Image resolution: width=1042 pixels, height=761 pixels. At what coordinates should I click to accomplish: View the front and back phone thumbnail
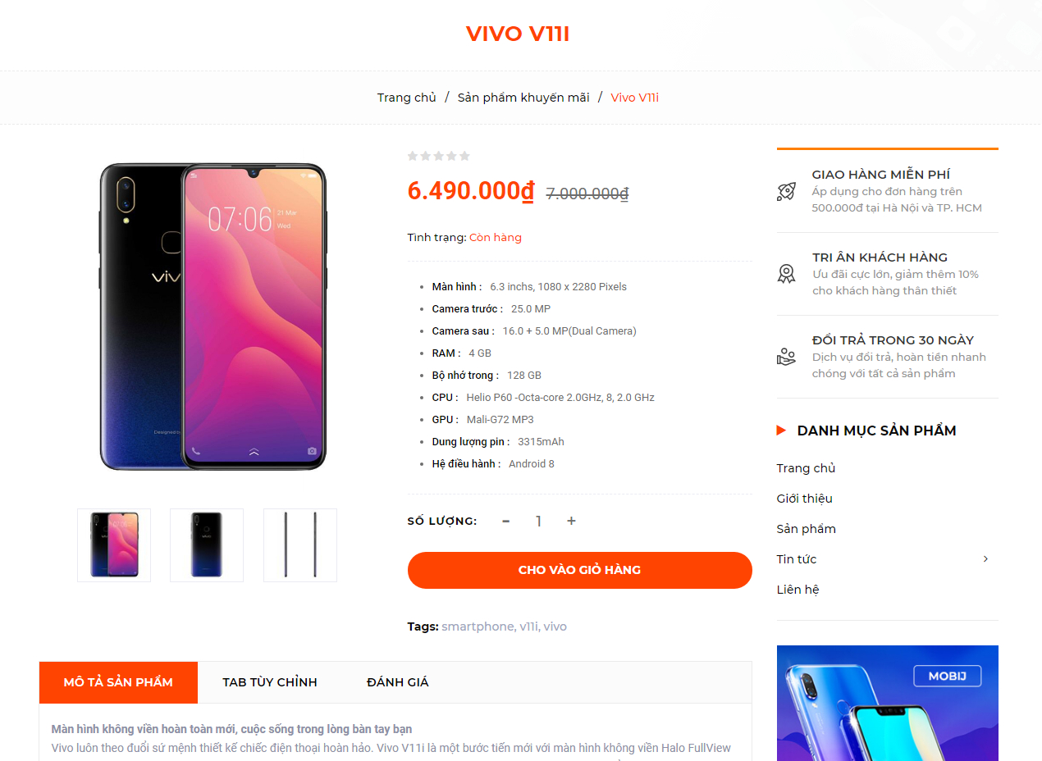[x=114, y=545]
